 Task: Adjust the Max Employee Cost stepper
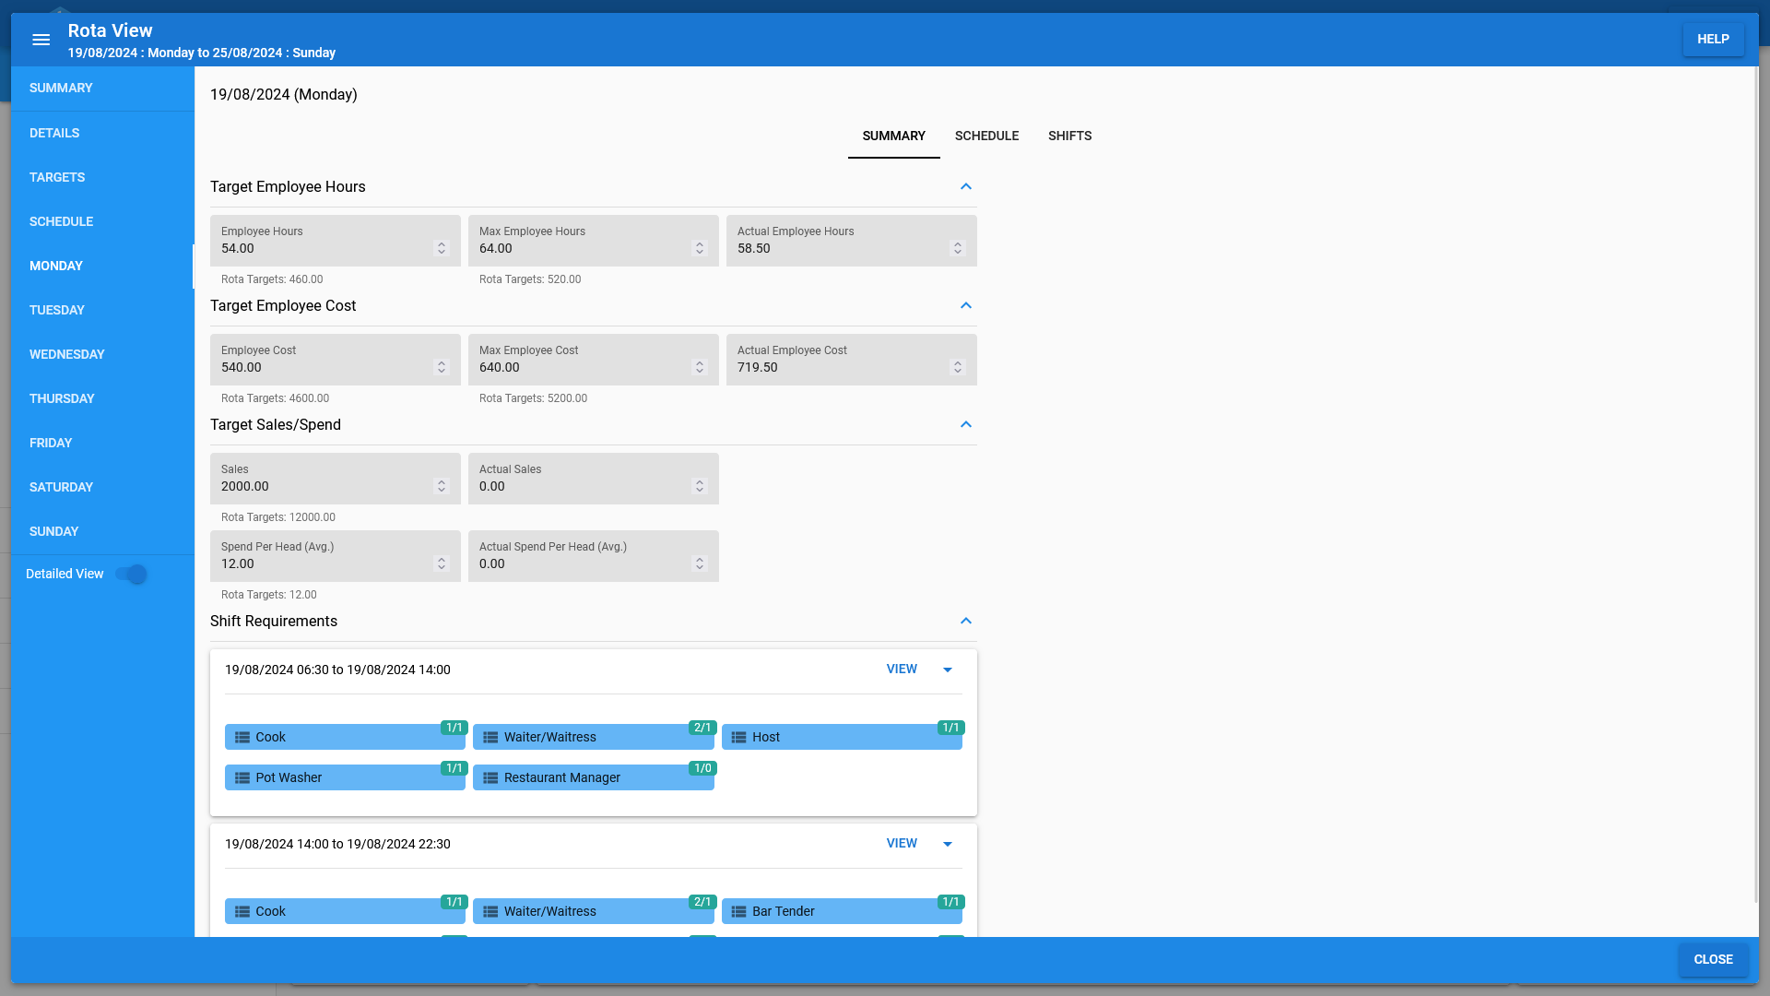[x=700, y=367]
